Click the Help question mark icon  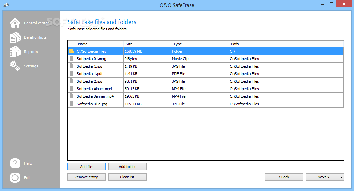[15, 163]
